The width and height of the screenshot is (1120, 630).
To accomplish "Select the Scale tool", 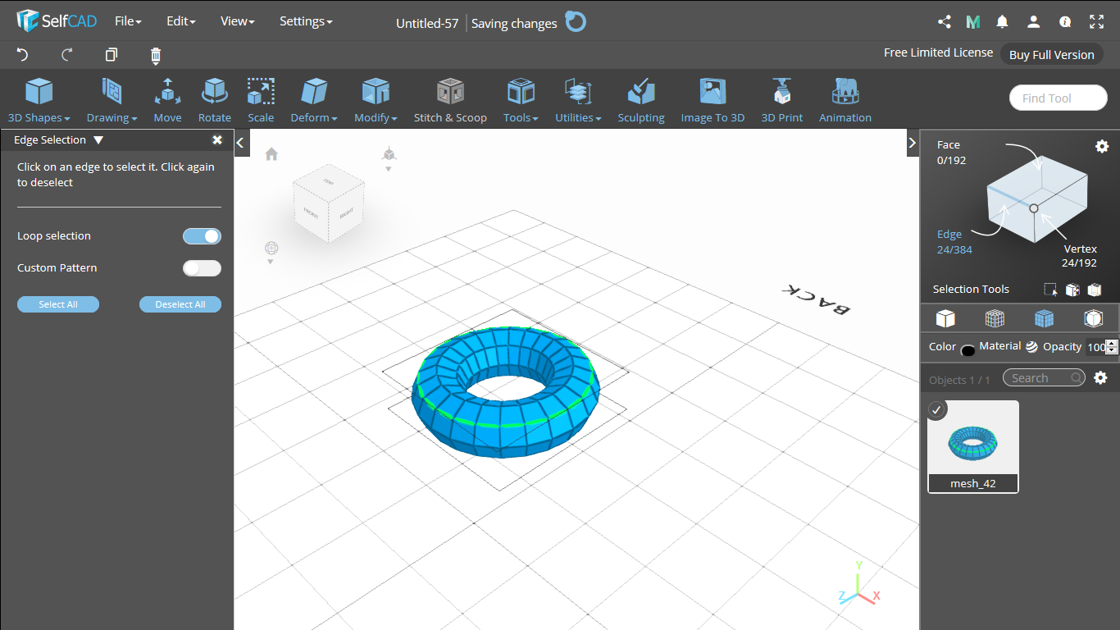I will [261, 100].
